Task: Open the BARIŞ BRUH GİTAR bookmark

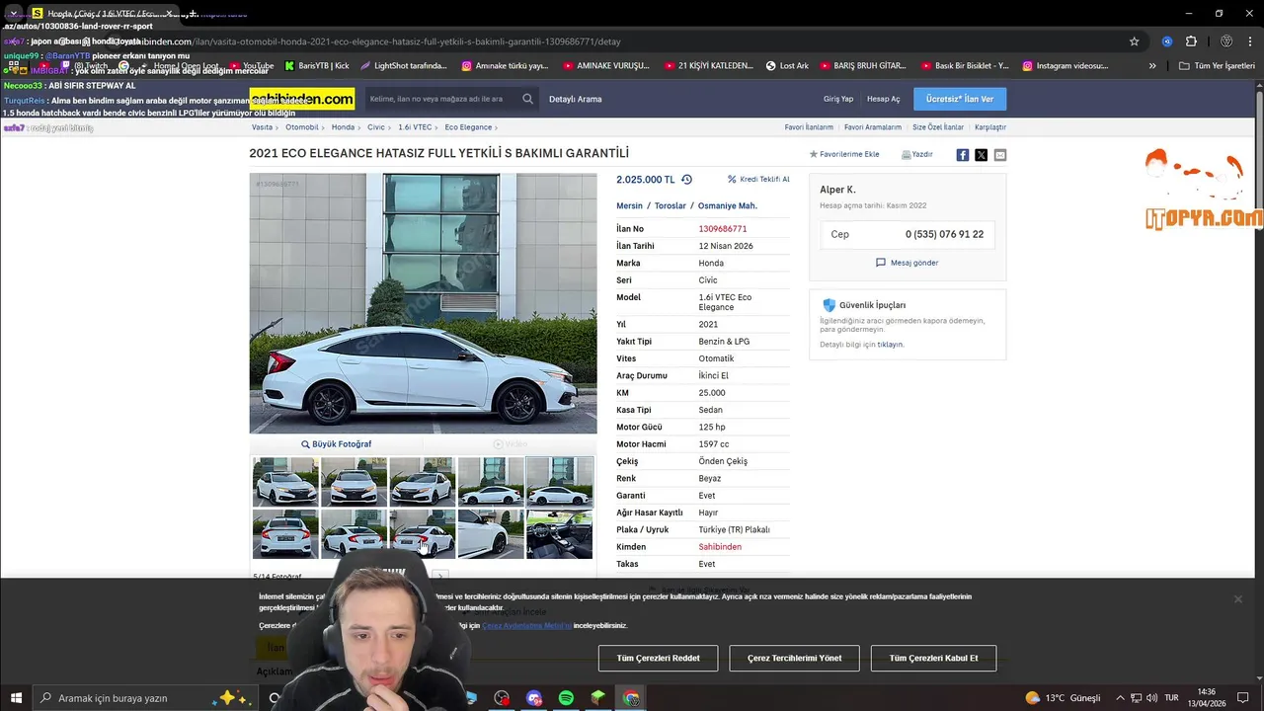Action: click(x=862, y=66)
